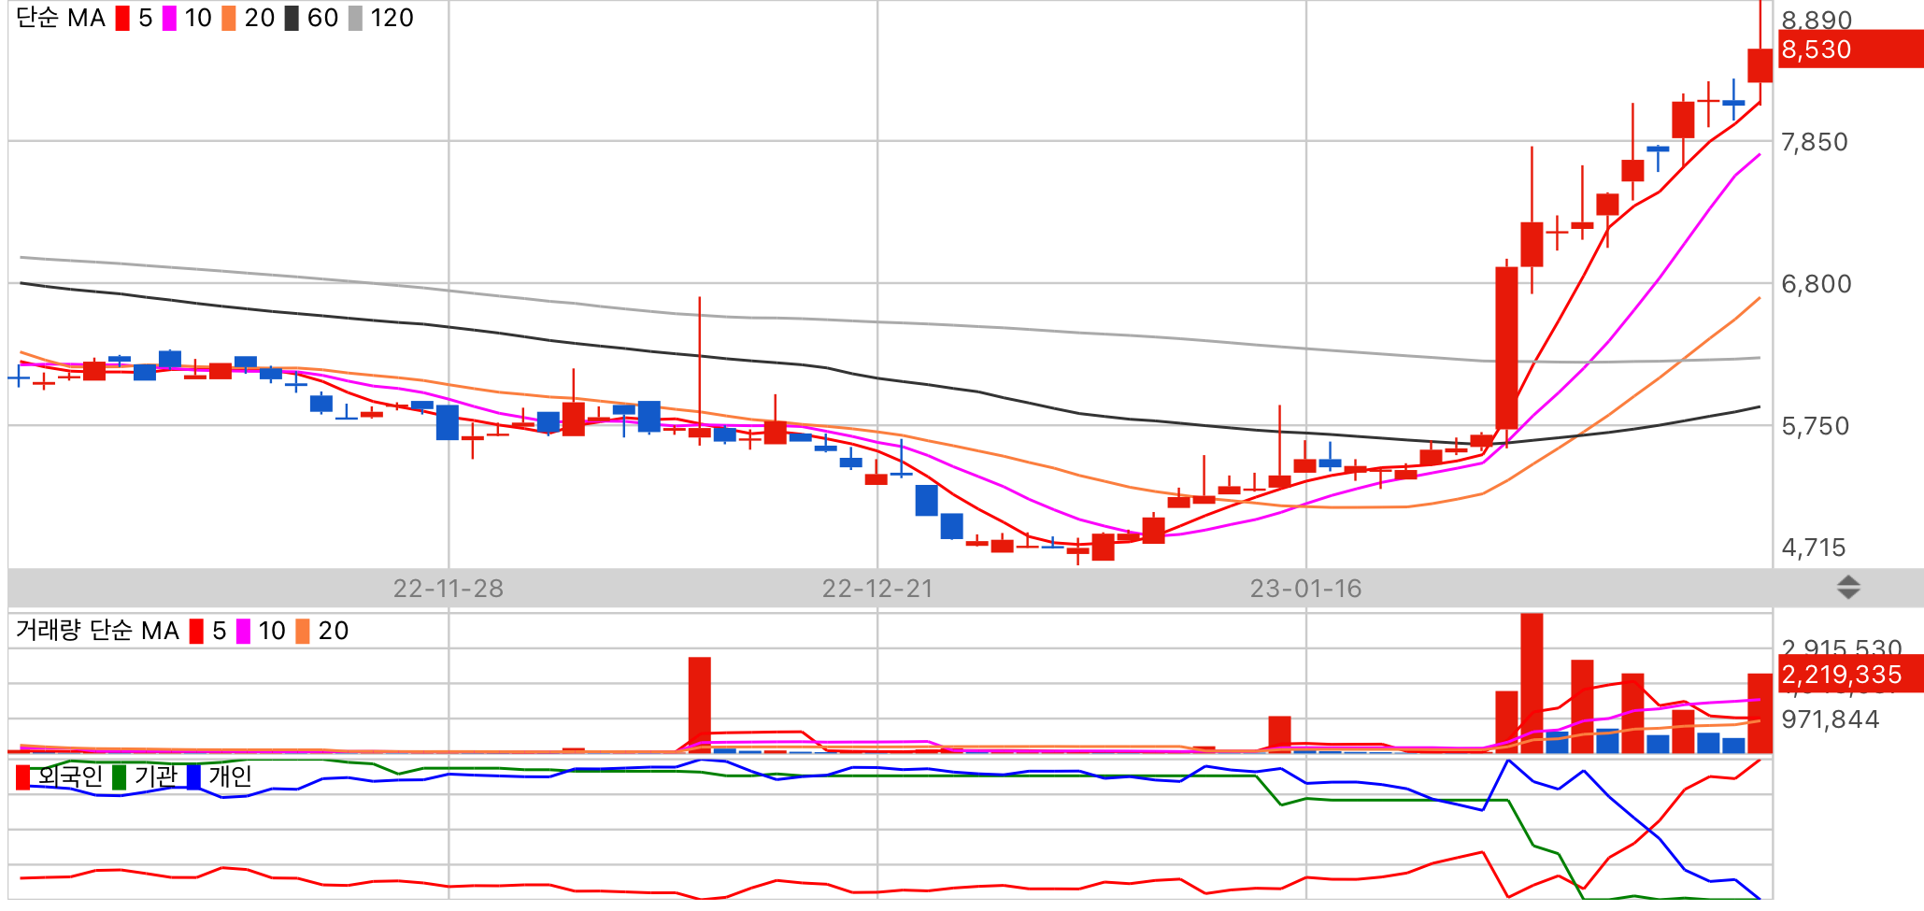The width and height of the screenshot is (1924, 911).
Task: Click the up-down resize arrows on date bar
Action: 1848,588
